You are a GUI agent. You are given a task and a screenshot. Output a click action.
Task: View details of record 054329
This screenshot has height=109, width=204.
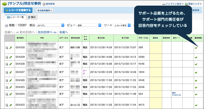[7, 57]
